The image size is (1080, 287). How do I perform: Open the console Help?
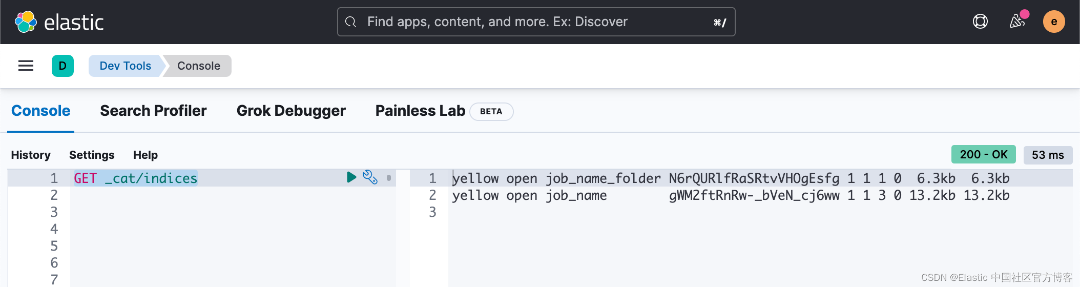[146, 155]
